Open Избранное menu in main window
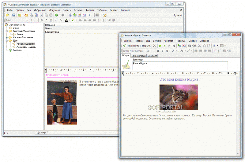Image resolution: width=245 pixels, height=162 pixels. (x=40, y=10)
